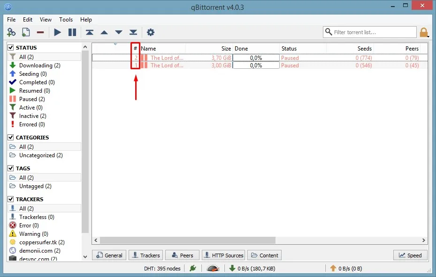
Task: Lock the UI with padlock icon
Action: click(424, 32)
